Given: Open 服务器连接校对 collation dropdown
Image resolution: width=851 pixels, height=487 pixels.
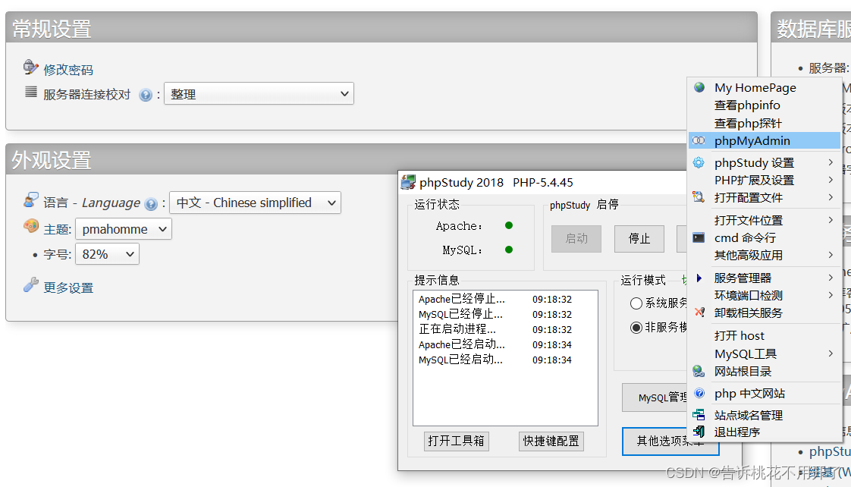Looking at the screenshot, I should [x=259, y=93].
